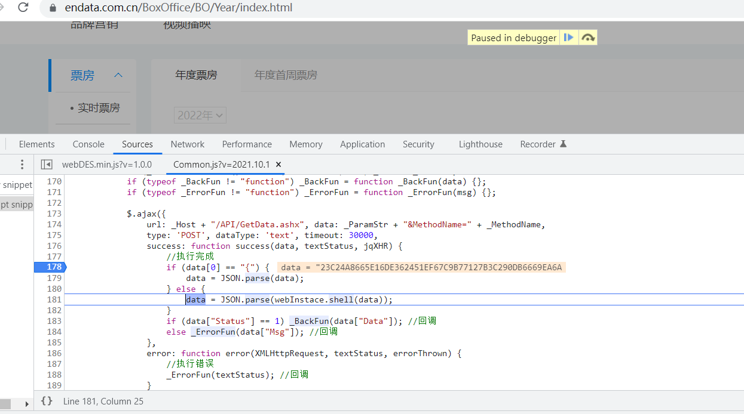Select Common.js?v=2021.10.1 file tab
Image resolution: width=744 pixels, height=414 pixels.
(222, 165)
